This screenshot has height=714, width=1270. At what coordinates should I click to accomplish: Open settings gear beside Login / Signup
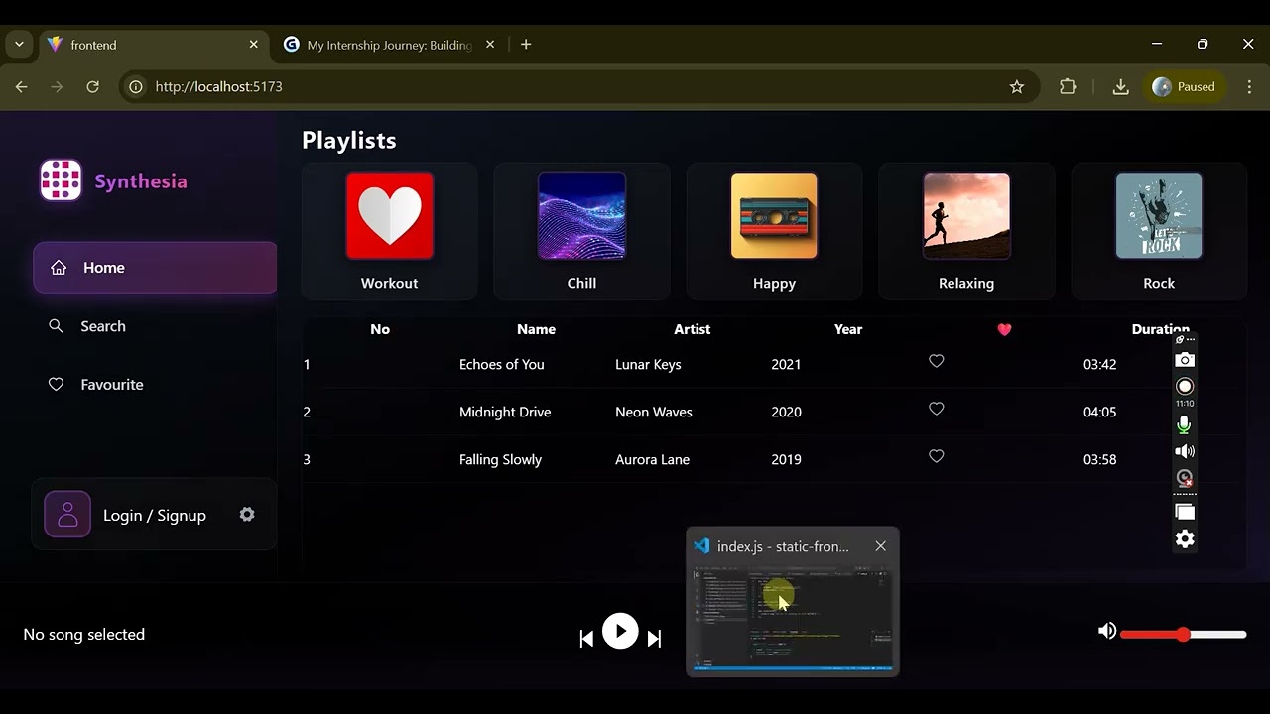247,515
